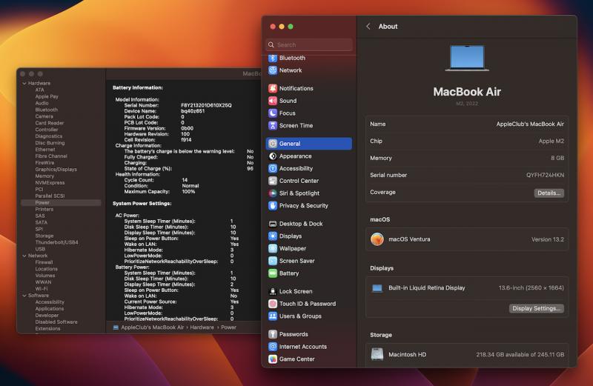Select Power in the System Information sidebar
Screen dimensions: 593x386
62,203
